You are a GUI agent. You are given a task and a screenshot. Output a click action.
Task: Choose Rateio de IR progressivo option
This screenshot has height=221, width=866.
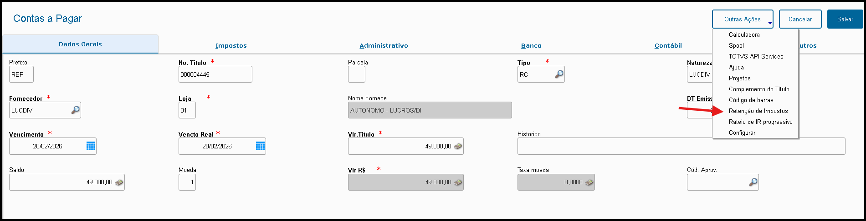pos(760,122)
